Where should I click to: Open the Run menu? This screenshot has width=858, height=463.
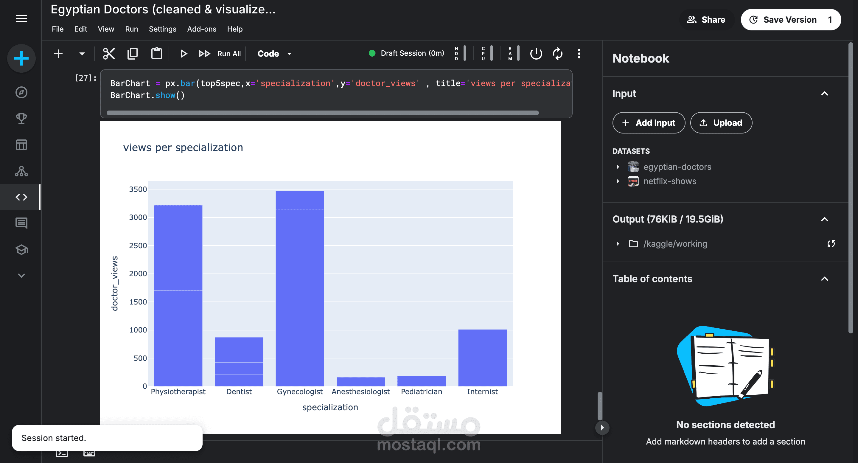point(132,29)
